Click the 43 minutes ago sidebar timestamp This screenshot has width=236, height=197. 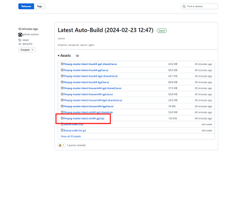28,29
